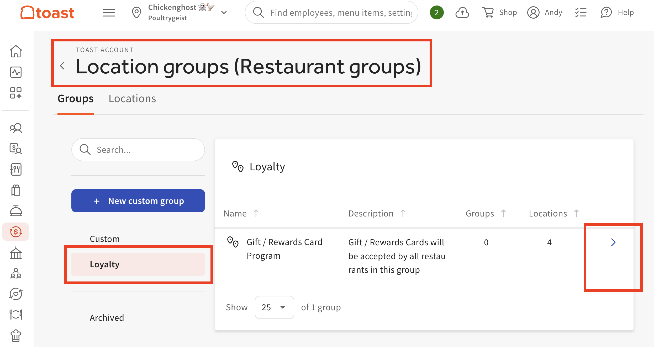Click the green notification badge
This screenshot has width=654, height=347.
[x=437, y=13]
